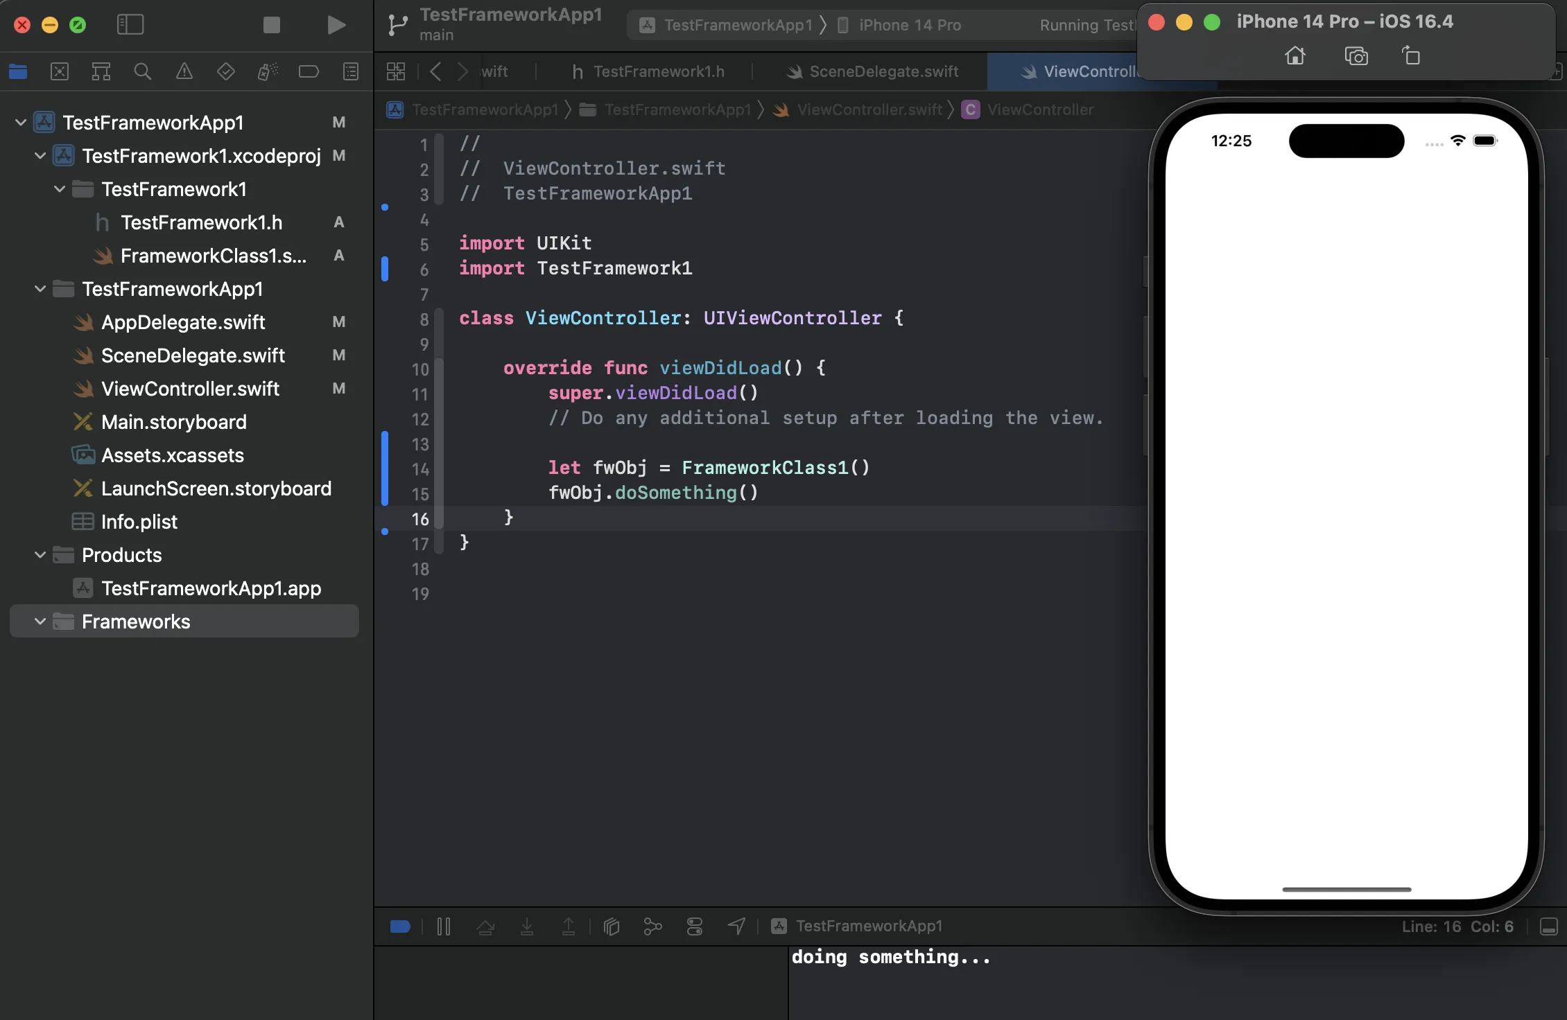Collapse the Frameworks group

[x=40, y=622]
